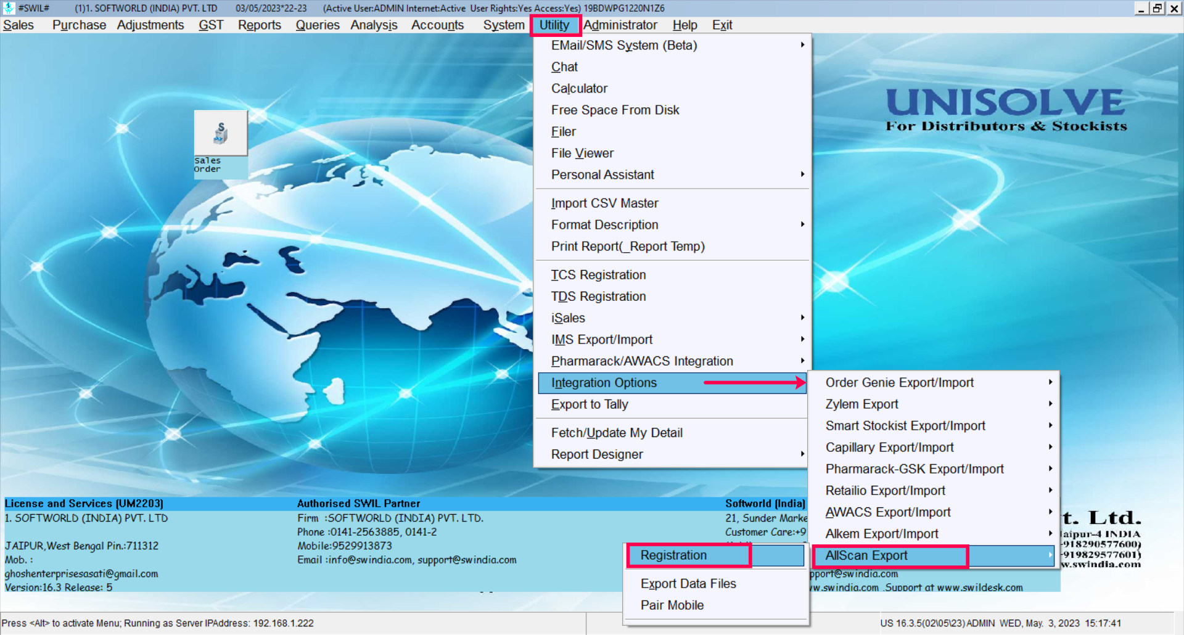Click the Authorised SWIL Partner heading

pos(358,504)
